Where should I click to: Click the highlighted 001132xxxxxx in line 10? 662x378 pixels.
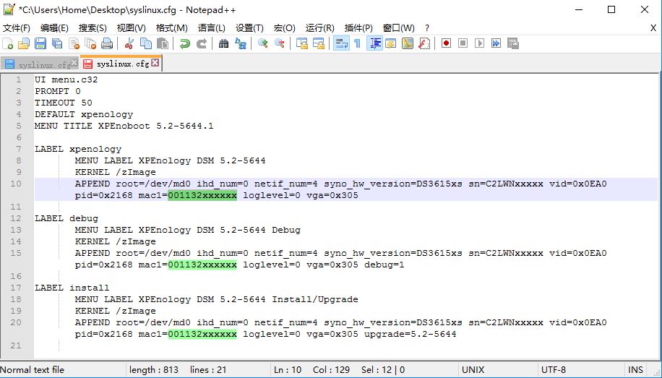pyautogui.click(x=202, y=195)
